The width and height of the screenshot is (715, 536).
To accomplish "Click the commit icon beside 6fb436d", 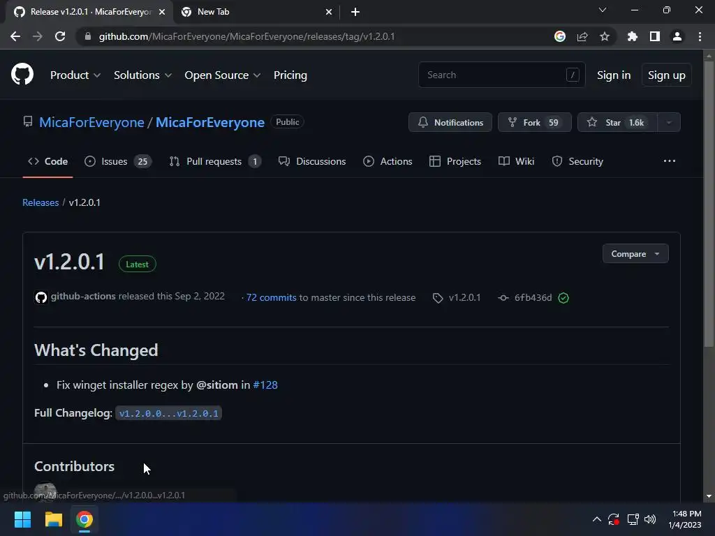I will (x=503, y=297).
